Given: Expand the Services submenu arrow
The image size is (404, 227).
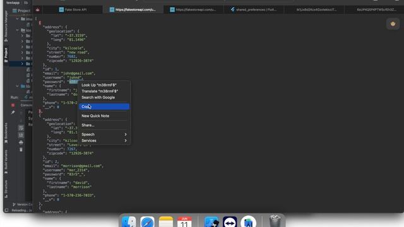Looking at the screenshot, I should click(x=126, y=141).
